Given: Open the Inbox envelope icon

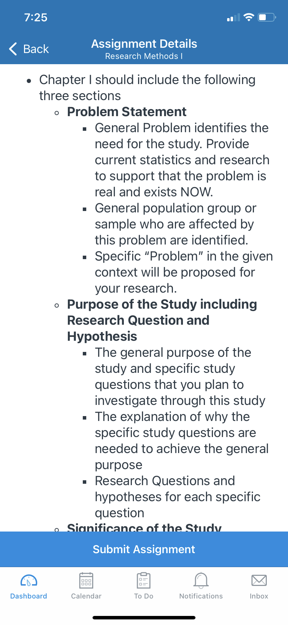Looking at the screenshot, I should 259,581.
